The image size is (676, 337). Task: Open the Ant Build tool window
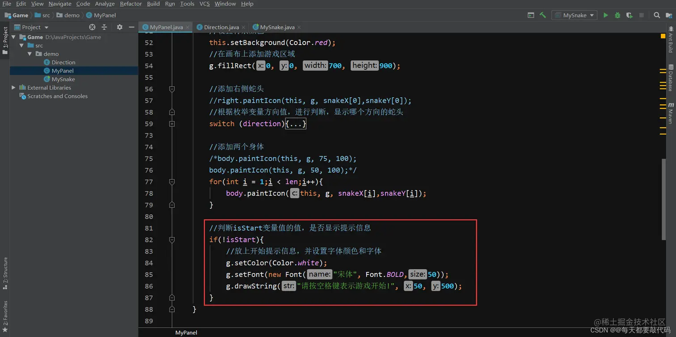[x=671, y=39]
